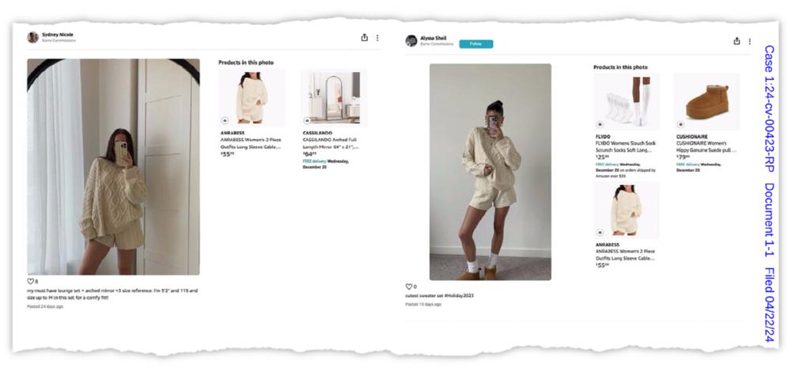This screenshot has height=368, width=791.
Task: Click Sydney Nicole username
Action: point(58,35)
